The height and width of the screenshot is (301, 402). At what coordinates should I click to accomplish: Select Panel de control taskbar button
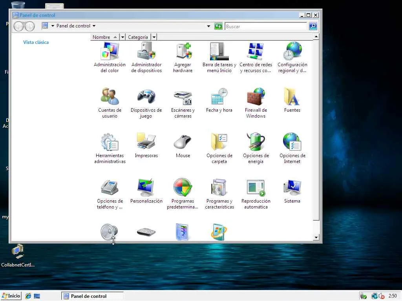pos(92,296)
